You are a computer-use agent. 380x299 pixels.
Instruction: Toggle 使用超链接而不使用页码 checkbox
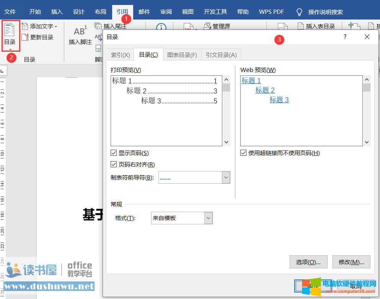243,153
